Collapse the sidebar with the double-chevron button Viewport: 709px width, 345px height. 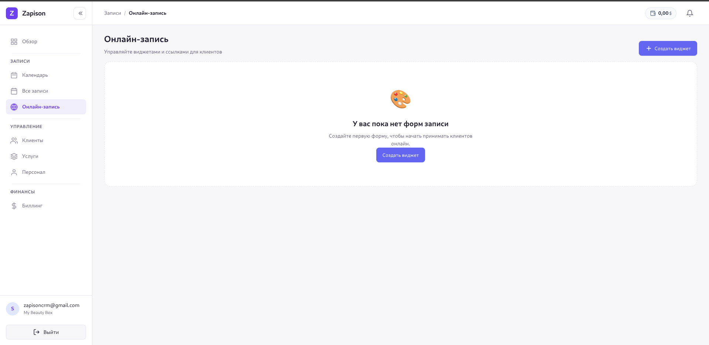point(80,13)
